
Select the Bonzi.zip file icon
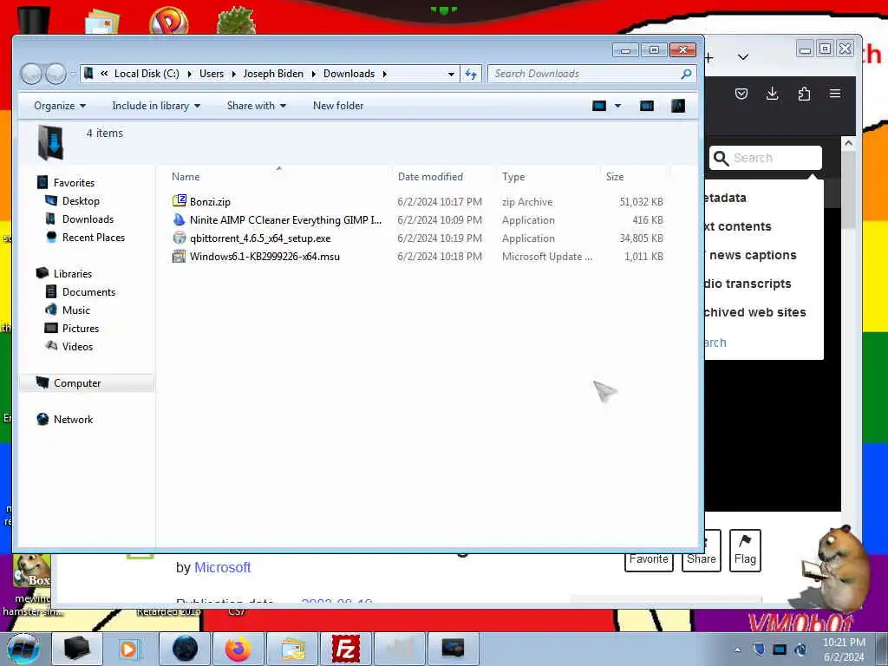(x=180, y=201)
